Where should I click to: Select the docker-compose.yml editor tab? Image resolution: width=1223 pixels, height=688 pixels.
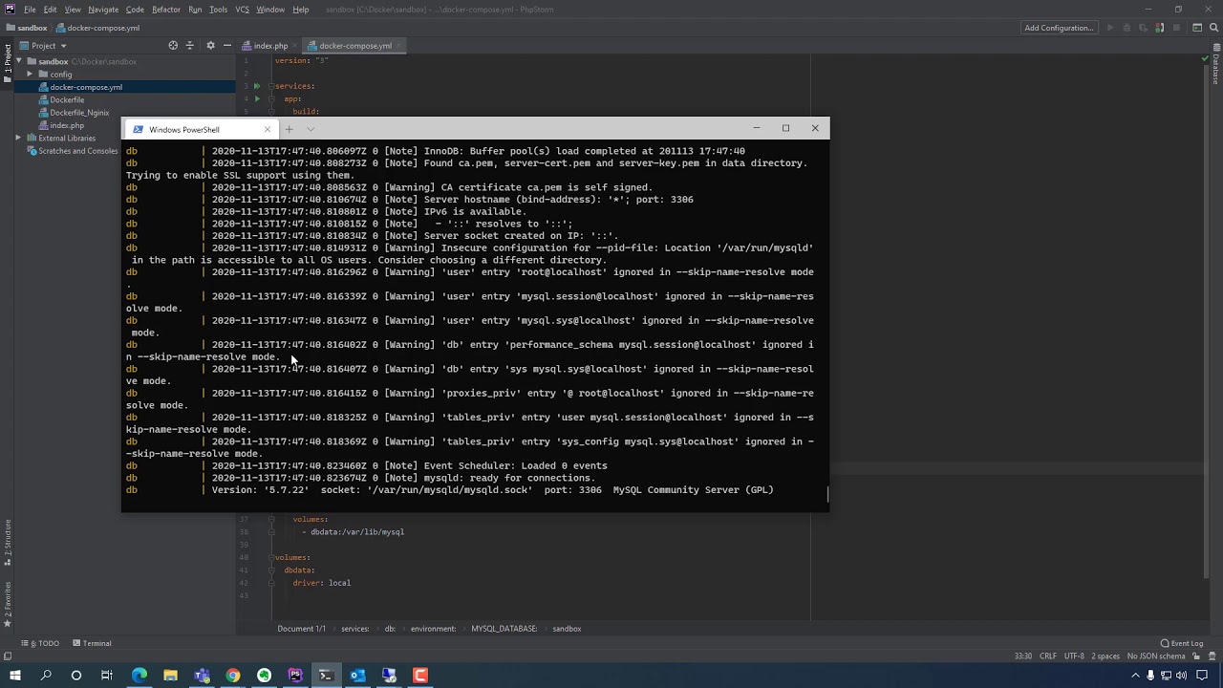pos(355,45)
